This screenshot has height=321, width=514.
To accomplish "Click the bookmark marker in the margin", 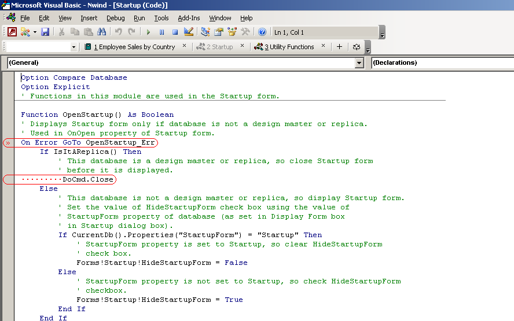I will [x=8, y=143].
